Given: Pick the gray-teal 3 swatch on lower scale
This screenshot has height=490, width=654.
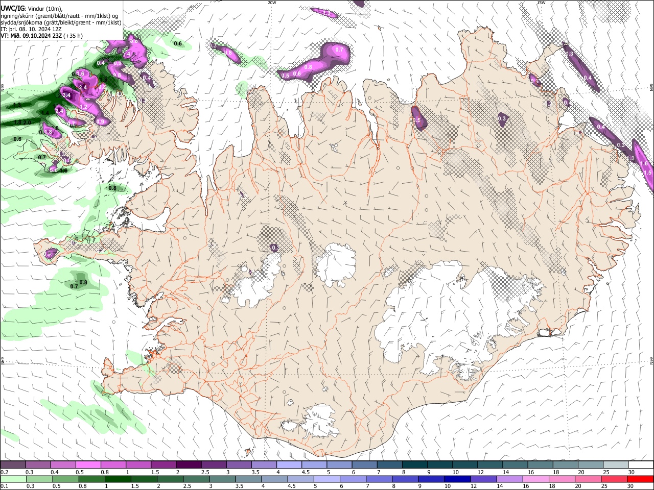Looking at the screenshot, I should click(222, 479).
